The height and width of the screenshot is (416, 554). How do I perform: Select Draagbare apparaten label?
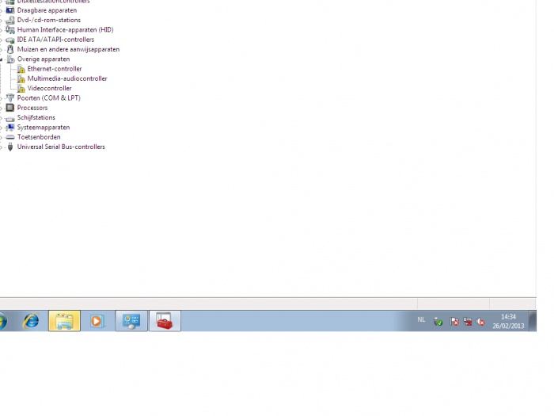(47, 10)
